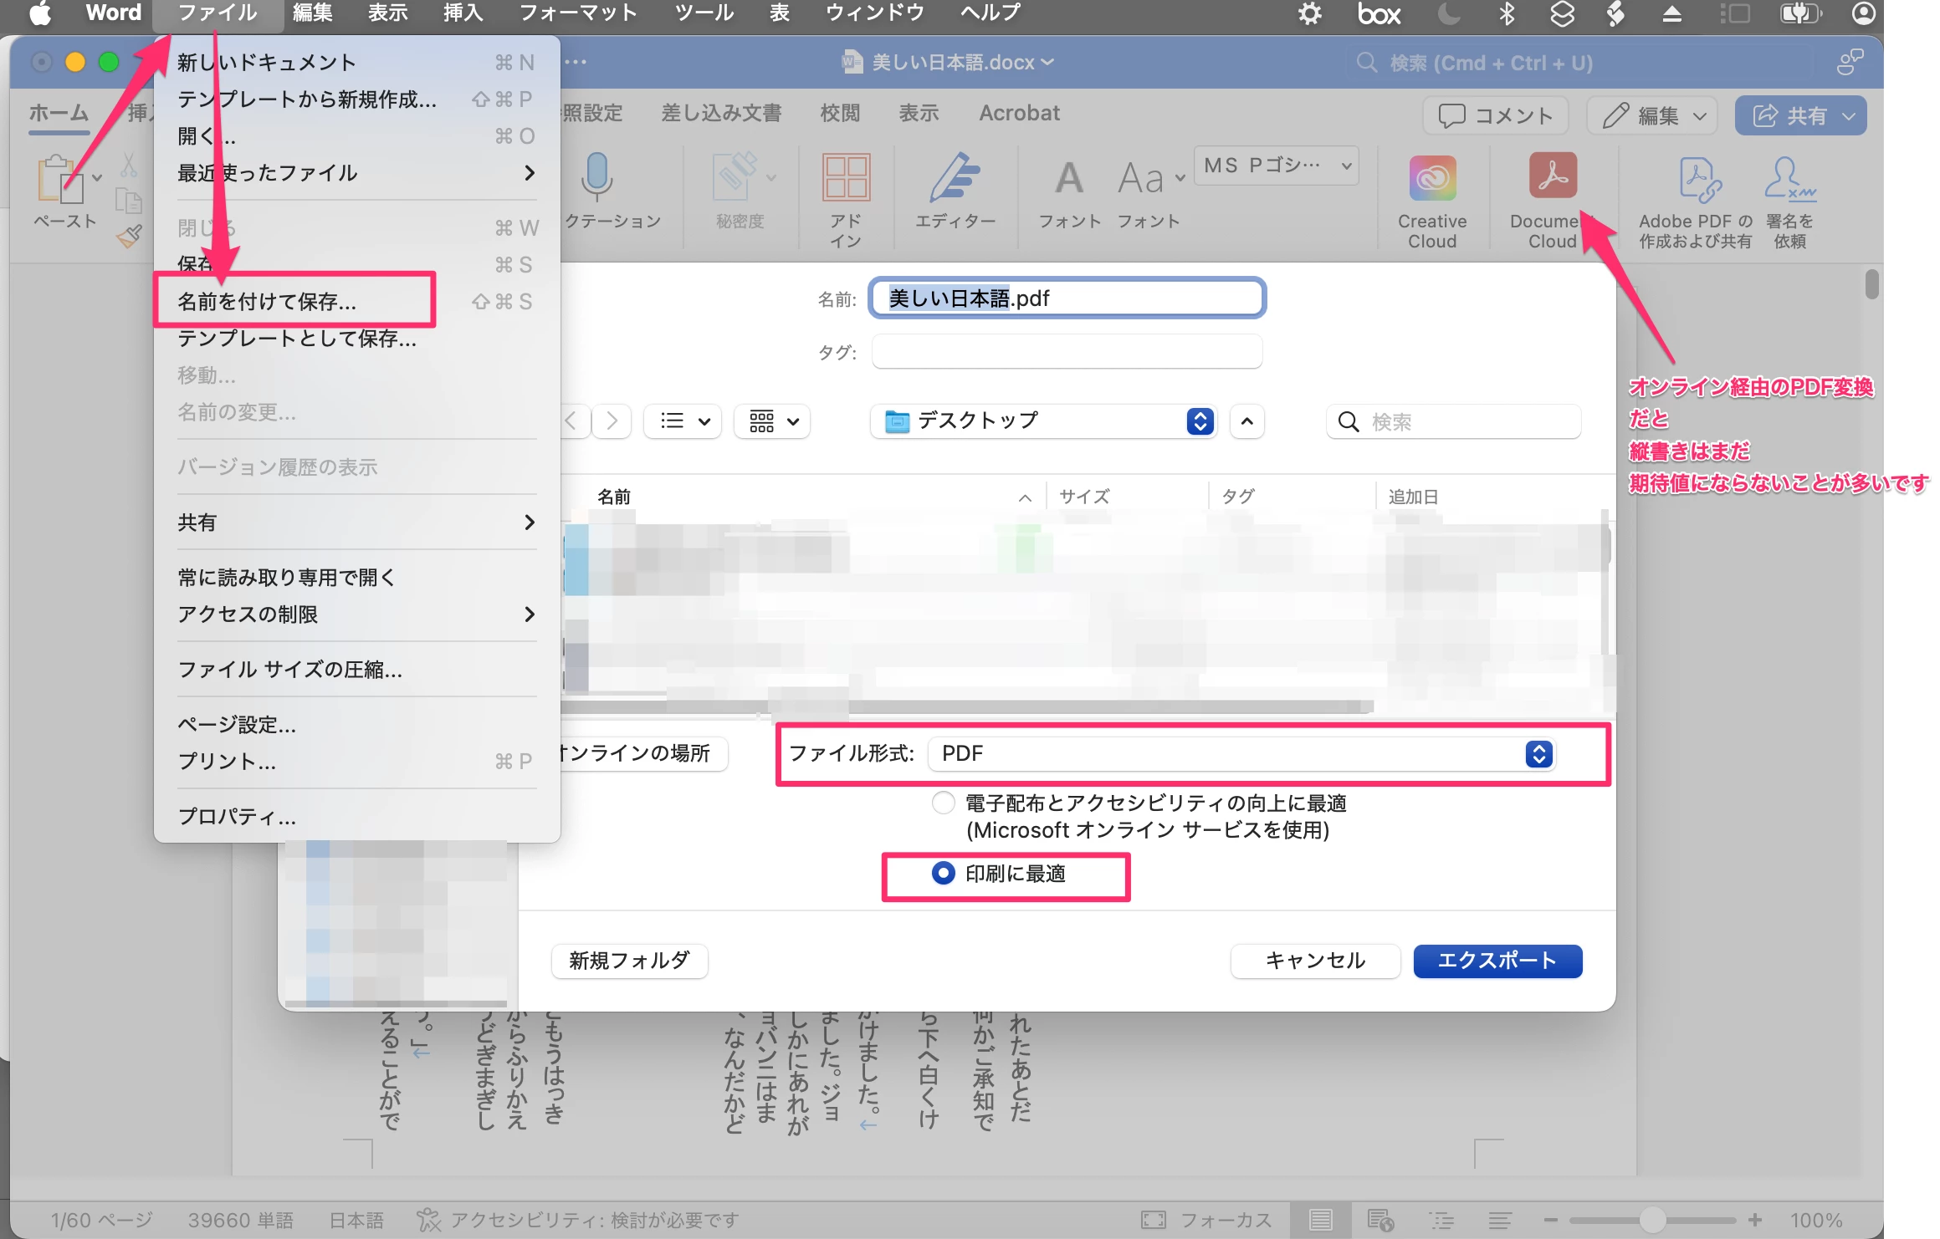
Task: Open the Editor (エディター) tool icon
Action: [x=955, y=179]
